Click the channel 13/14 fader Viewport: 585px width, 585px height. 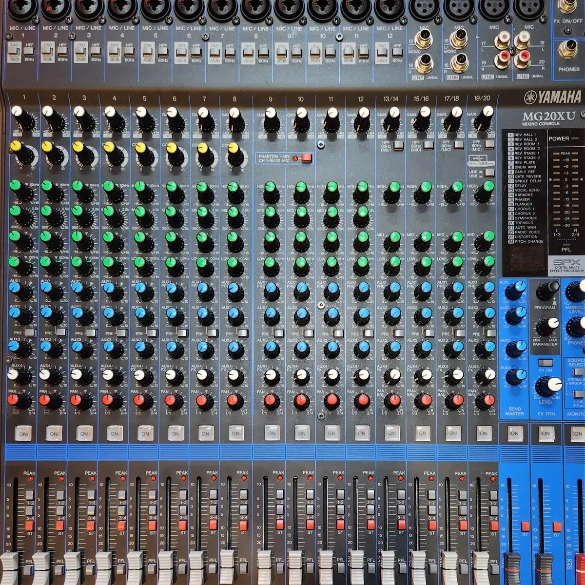point(388,568)
